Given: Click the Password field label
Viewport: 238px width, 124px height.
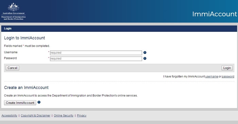Looking at the screenshot, I should click(11, 58).
